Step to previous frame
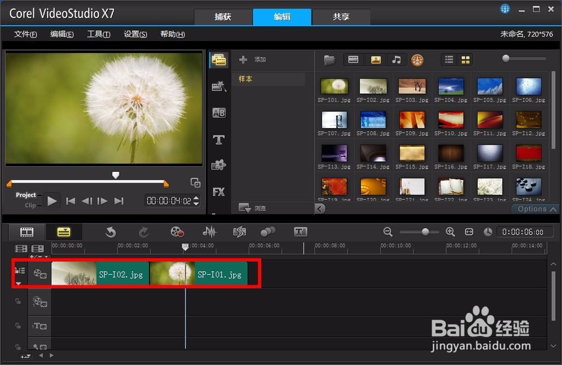Image resolution: width=562 pixels, height=365 pixels. pyautogui.click(x=87, y=201)
